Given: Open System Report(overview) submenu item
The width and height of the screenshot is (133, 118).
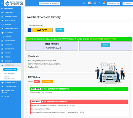Looking at the screenshot, I should 10,78.
